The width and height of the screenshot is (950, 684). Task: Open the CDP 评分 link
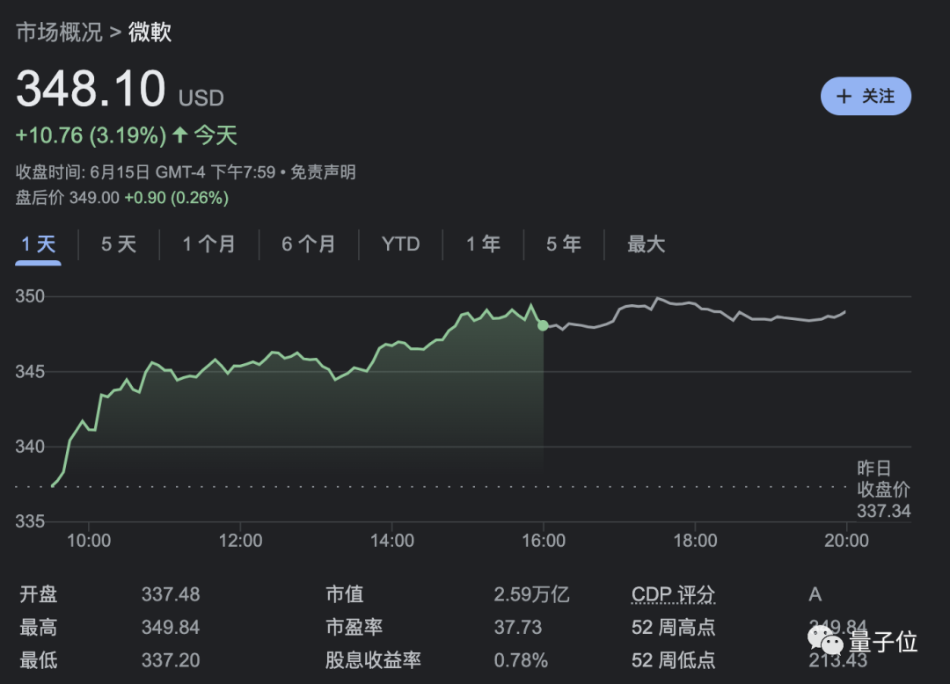click(673, 594)
